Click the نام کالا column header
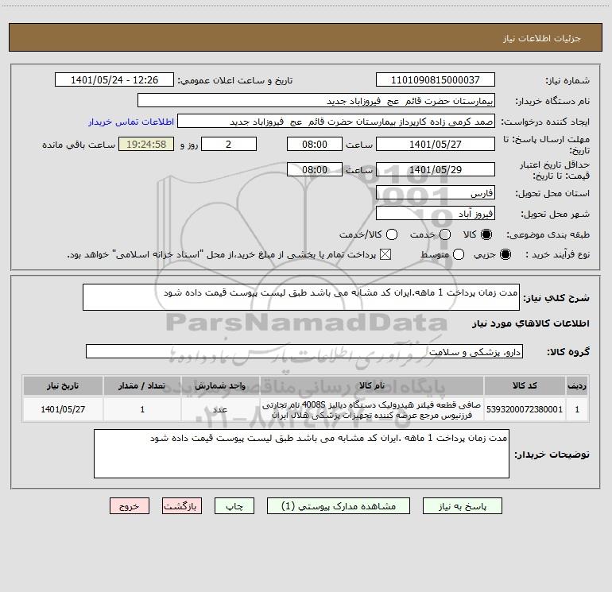 click(x=372, y=385)
